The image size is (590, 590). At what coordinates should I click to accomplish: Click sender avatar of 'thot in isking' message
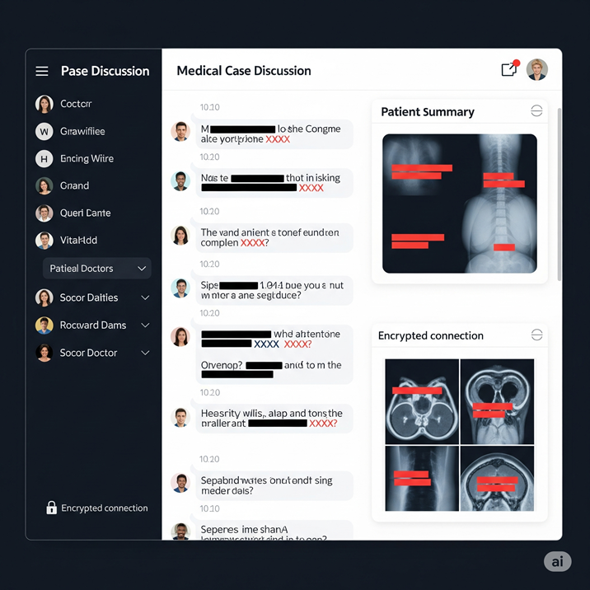[x=180, y=181]
